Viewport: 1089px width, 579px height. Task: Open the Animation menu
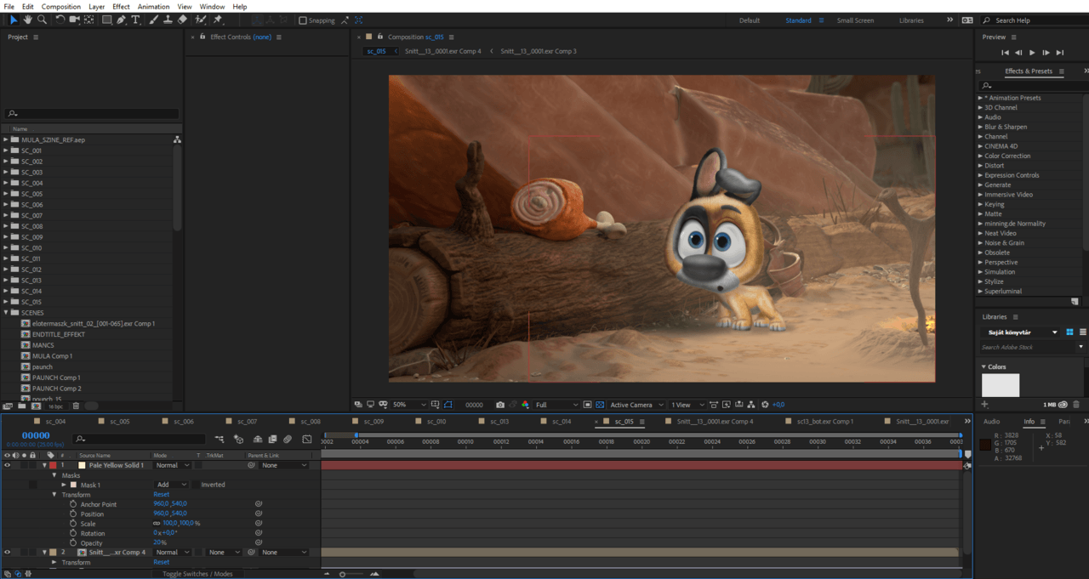tap(153, 6)
